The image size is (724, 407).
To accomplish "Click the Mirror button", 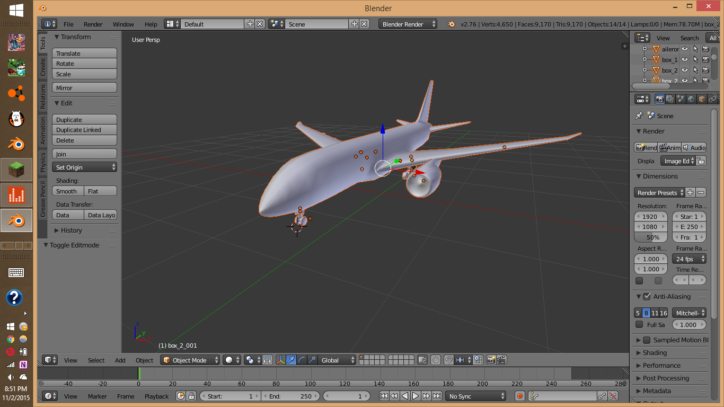I will [84, 87].
